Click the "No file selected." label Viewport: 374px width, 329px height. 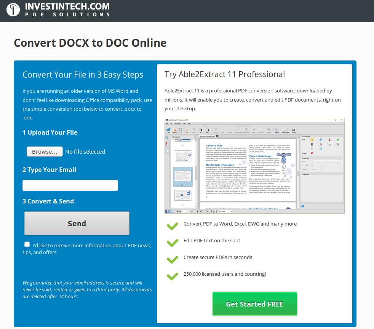(86, 151)
